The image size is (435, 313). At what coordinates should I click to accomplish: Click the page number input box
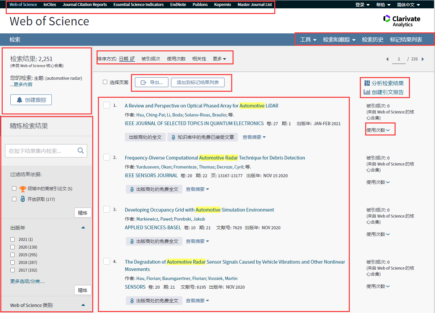point(399,59)
